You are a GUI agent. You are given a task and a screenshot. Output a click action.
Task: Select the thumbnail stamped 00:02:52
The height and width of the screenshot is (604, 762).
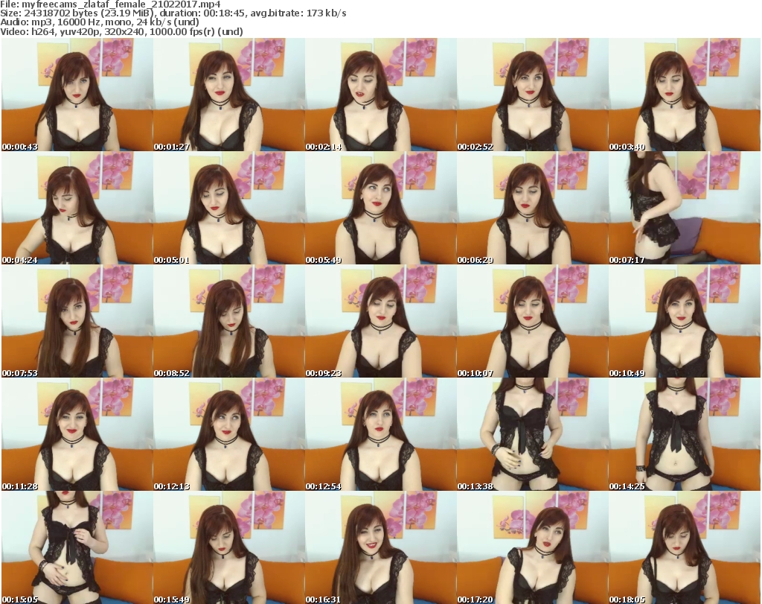533,95
